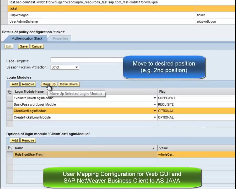Expand BasicPasswordLoginModule name dropdown arrow
This screenshot has width=236, height=189.
[155, 104]
